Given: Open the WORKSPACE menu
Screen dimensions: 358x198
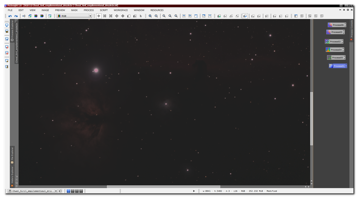Looking at the screenshot, I should [x=121, y=10].
